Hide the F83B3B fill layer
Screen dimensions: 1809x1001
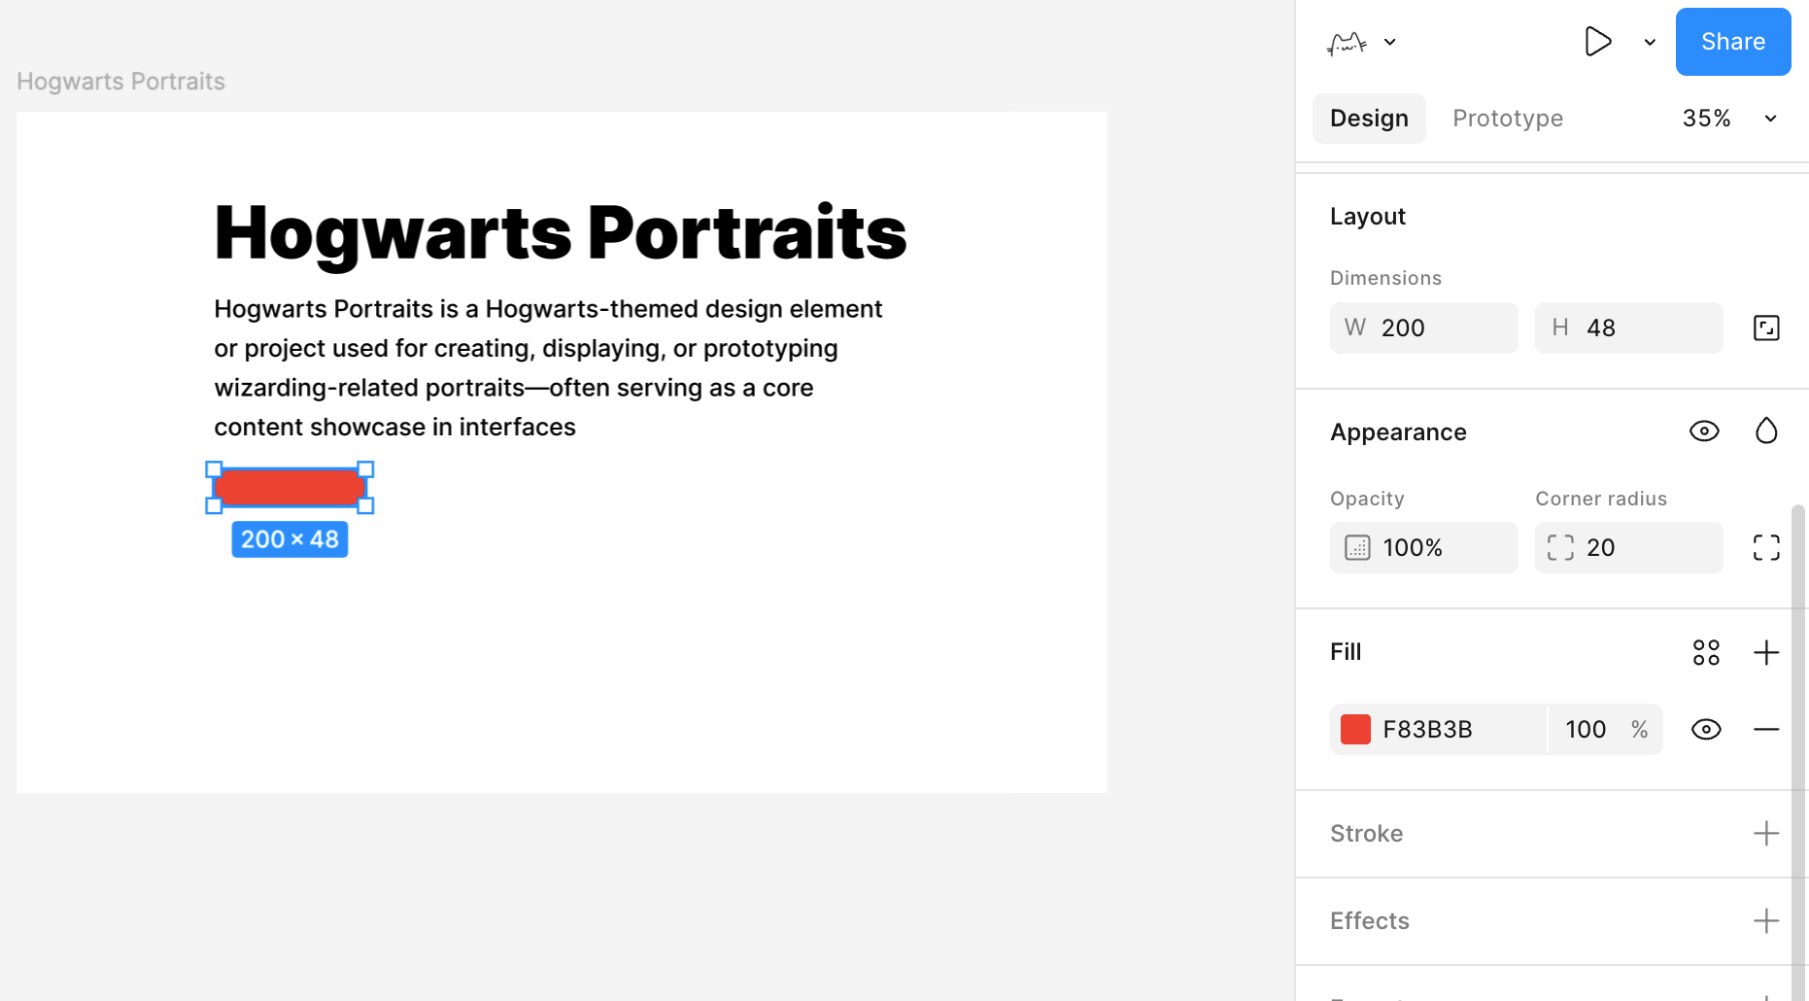[1705, 730]
